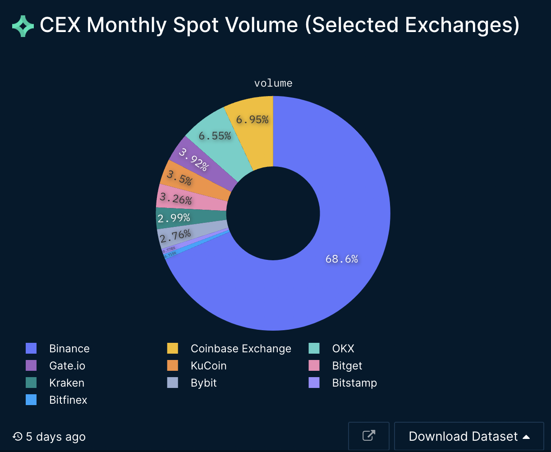Click the blue Bitfinex legend square
551x452 pixels.
coord(31,400)
